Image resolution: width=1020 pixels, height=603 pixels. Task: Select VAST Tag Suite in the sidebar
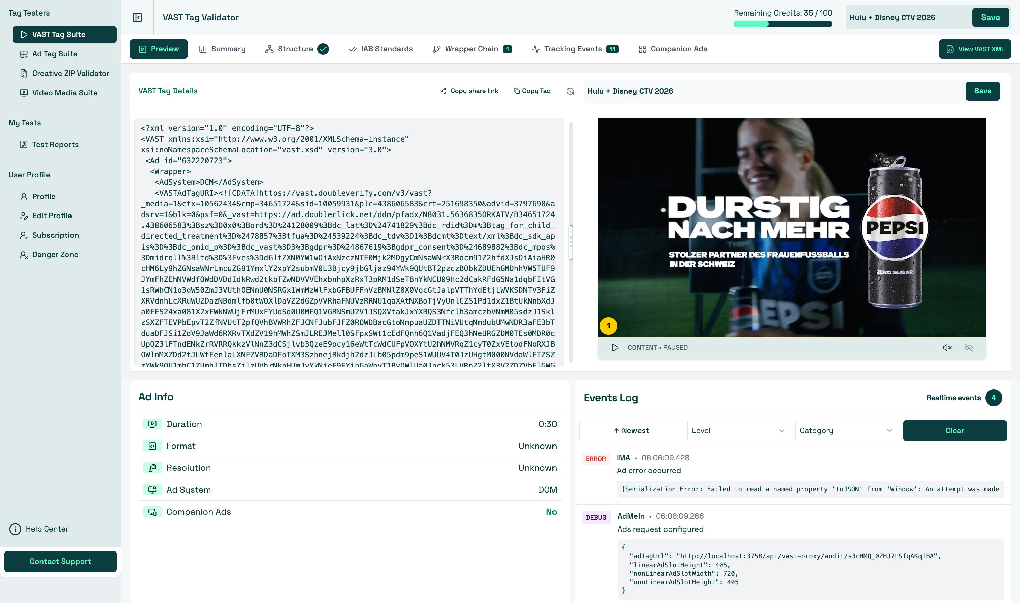pyautogui.click(x=65, y=34)
